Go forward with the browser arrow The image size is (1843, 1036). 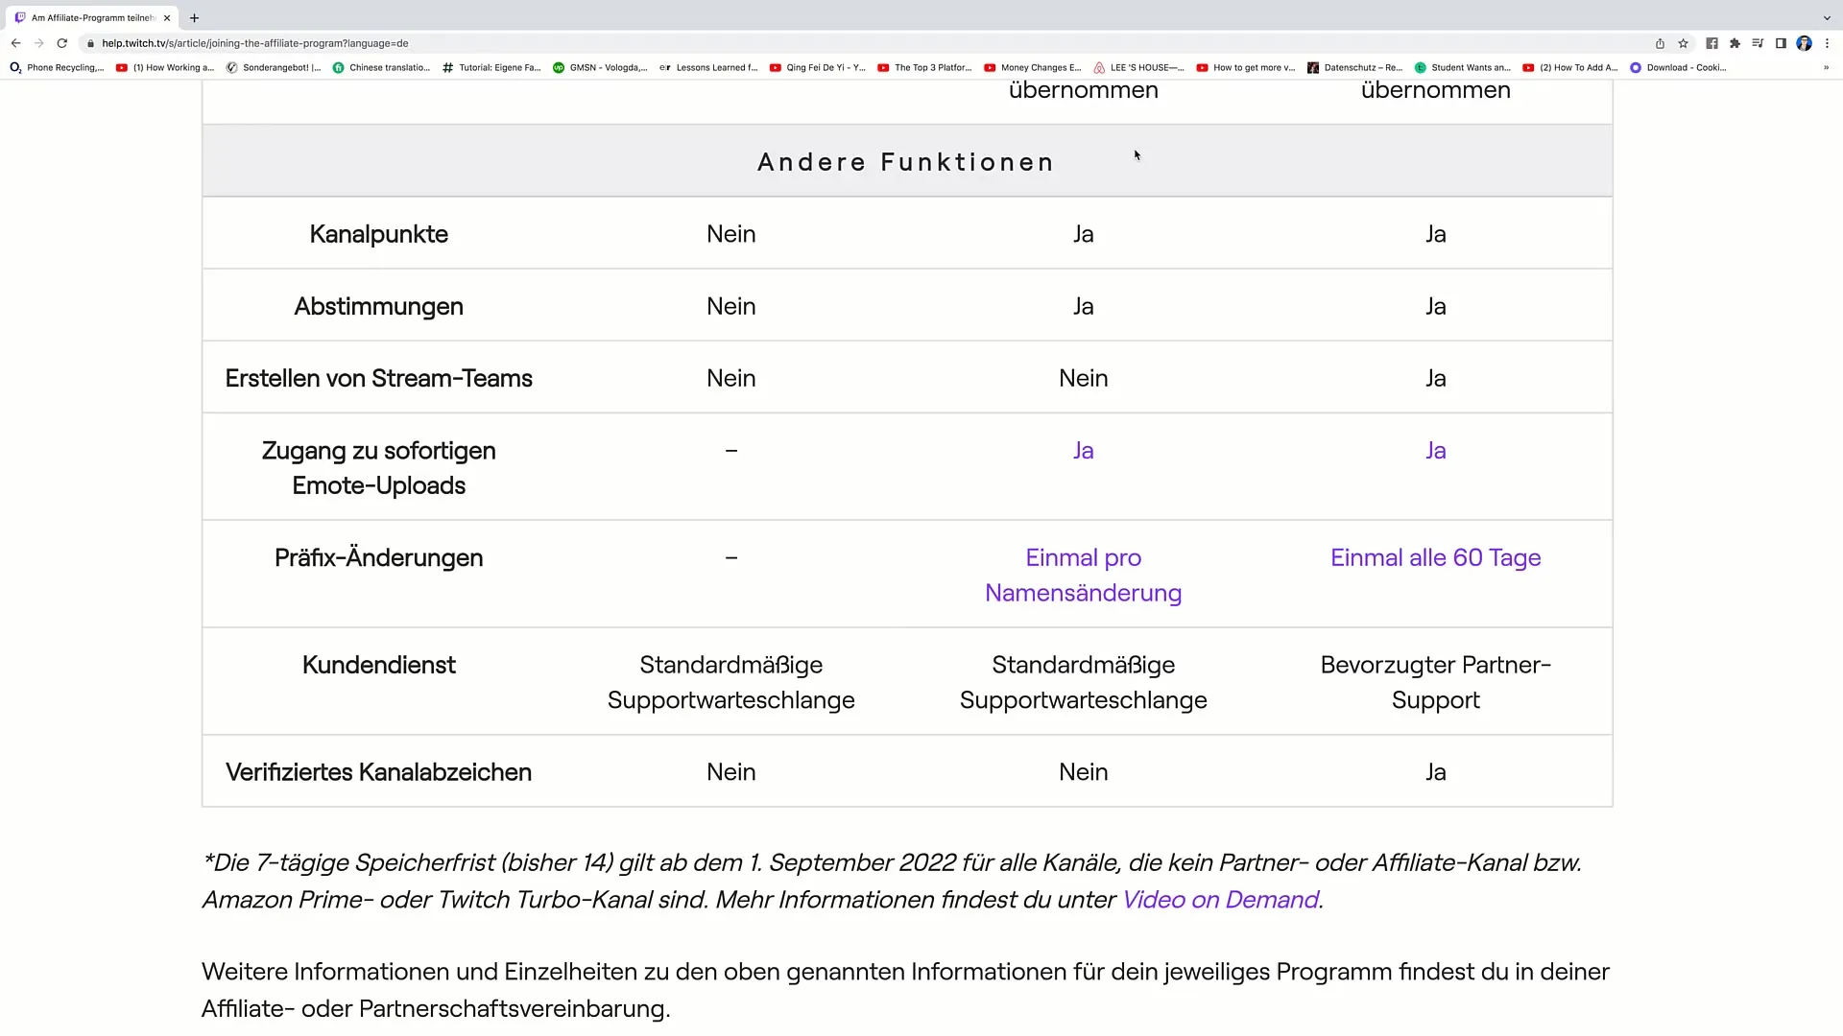click(x=38, y=43)
